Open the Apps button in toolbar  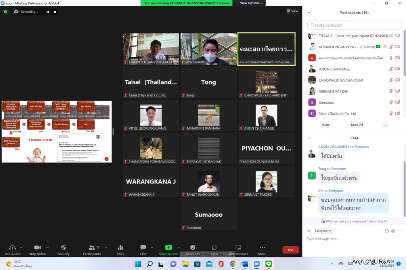click(214, 250)
